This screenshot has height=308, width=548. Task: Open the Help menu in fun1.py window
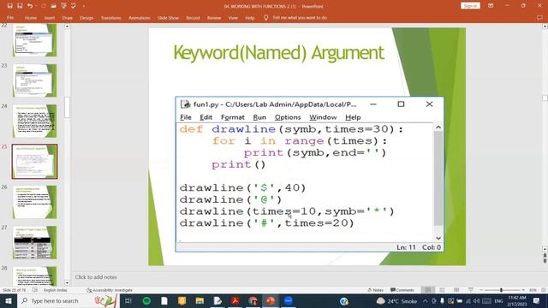coord(353,117)
